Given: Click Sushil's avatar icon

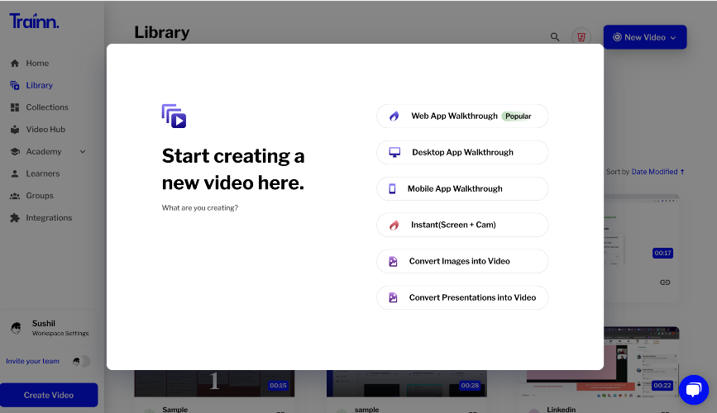Looking at the screenshot, I should [x=16, y=328].
